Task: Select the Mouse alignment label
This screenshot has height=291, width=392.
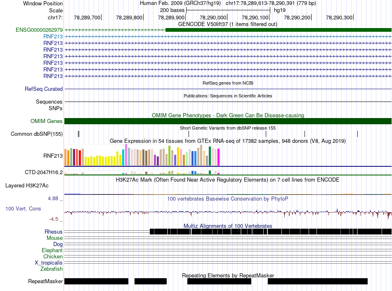Action: pyautogui.click(x=54, y=238)
